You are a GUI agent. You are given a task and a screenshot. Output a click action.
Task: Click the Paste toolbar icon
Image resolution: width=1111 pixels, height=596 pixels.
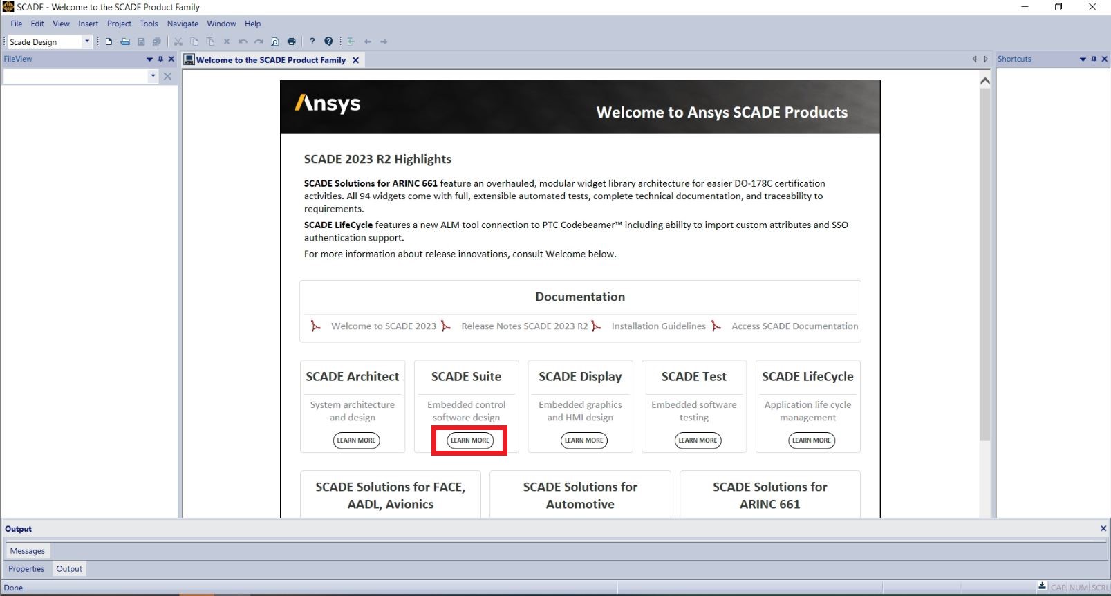click(x=210, y=41)
